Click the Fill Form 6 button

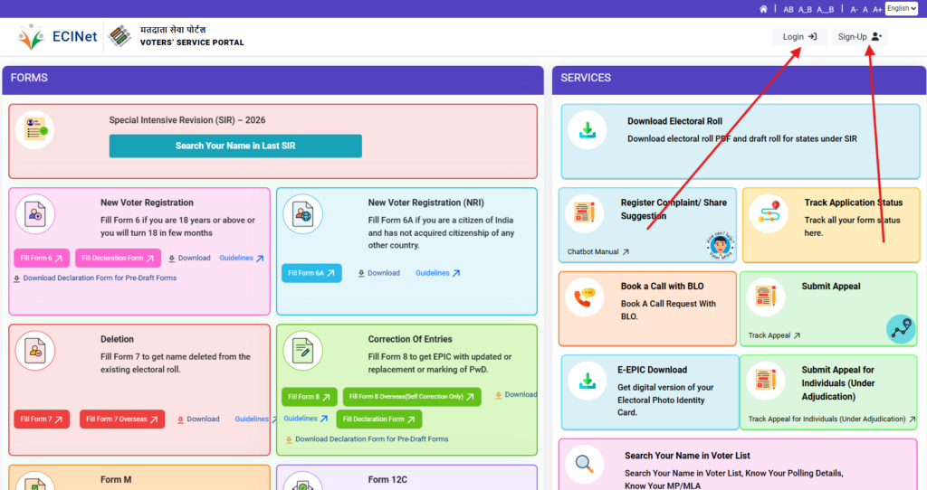(x=42, y=258)
